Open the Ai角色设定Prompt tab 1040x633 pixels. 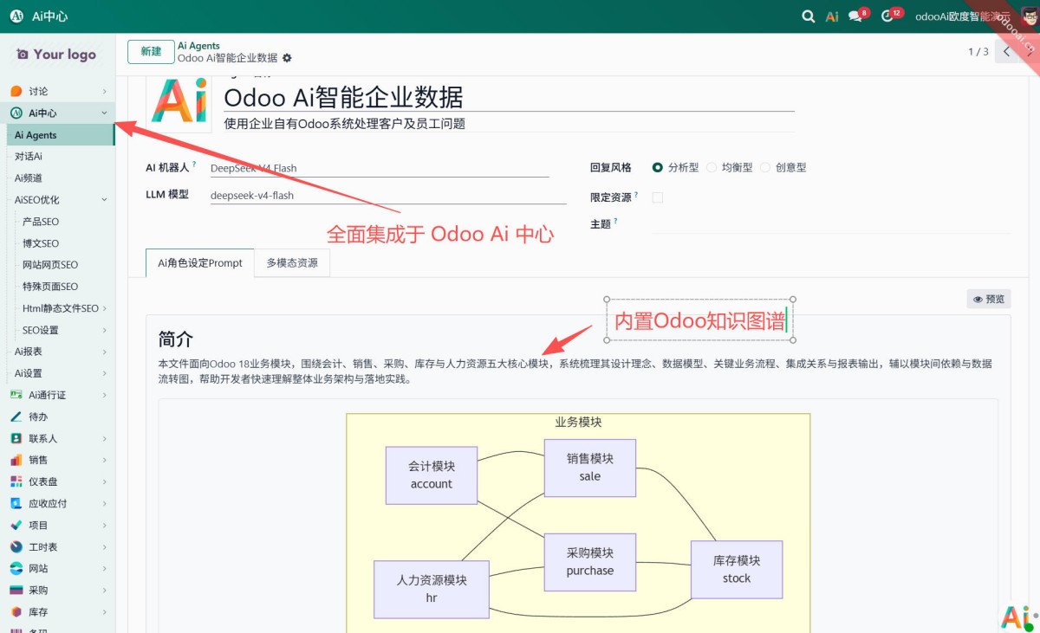(200, 263)
